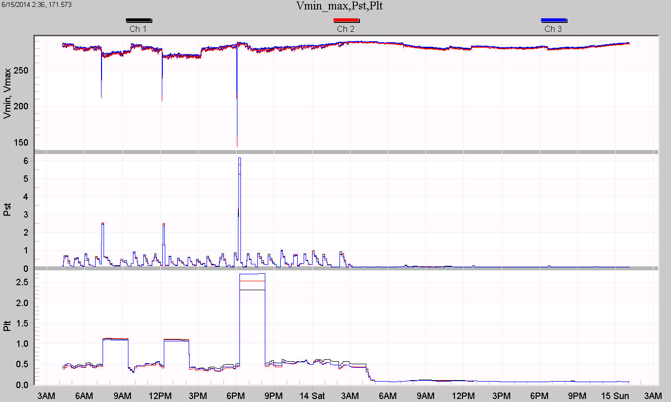
Task: Click the Plt vertical axis label
Action: [7, 326]
